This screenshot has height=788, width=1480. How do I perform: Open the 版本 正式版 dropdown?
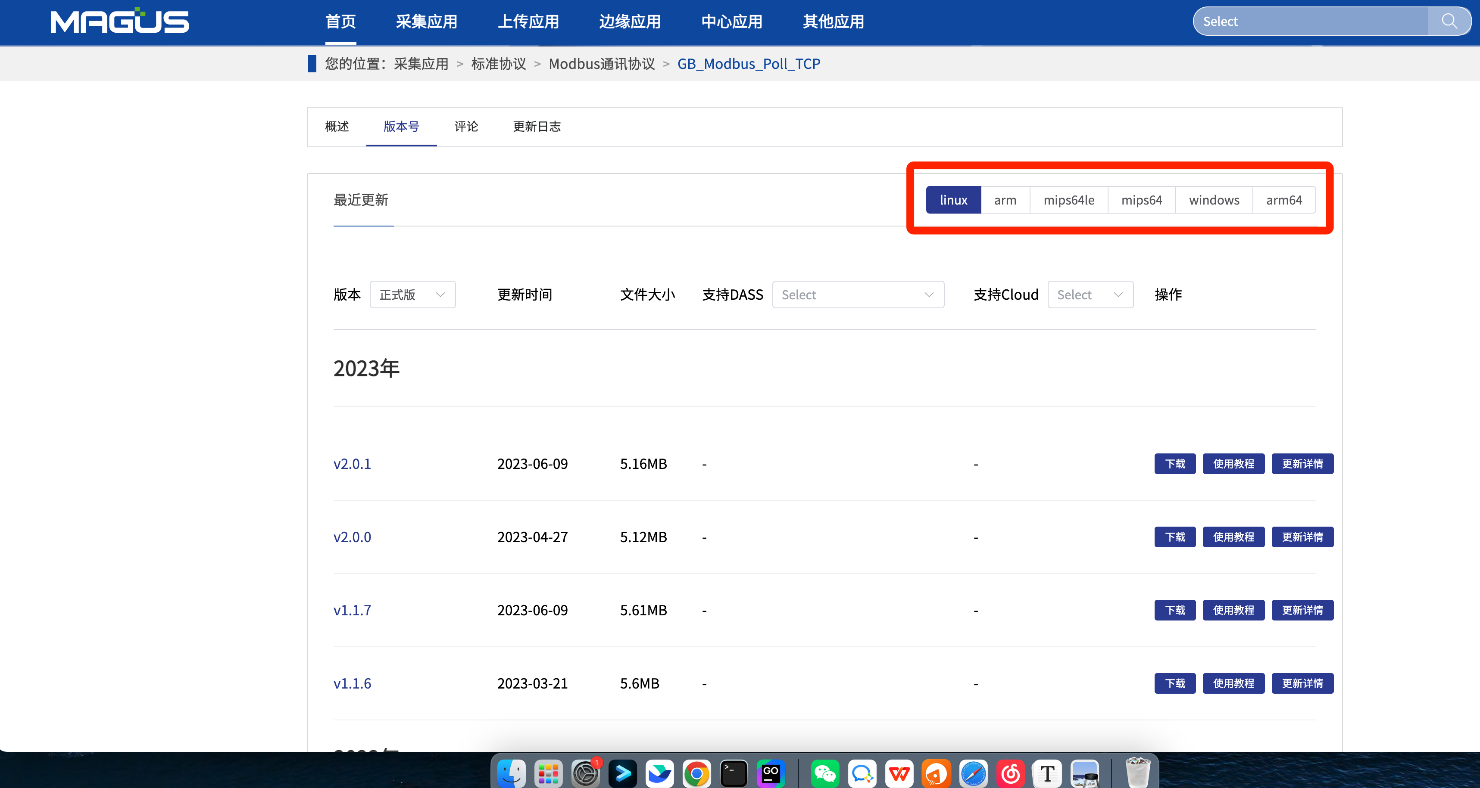point(412,295)
